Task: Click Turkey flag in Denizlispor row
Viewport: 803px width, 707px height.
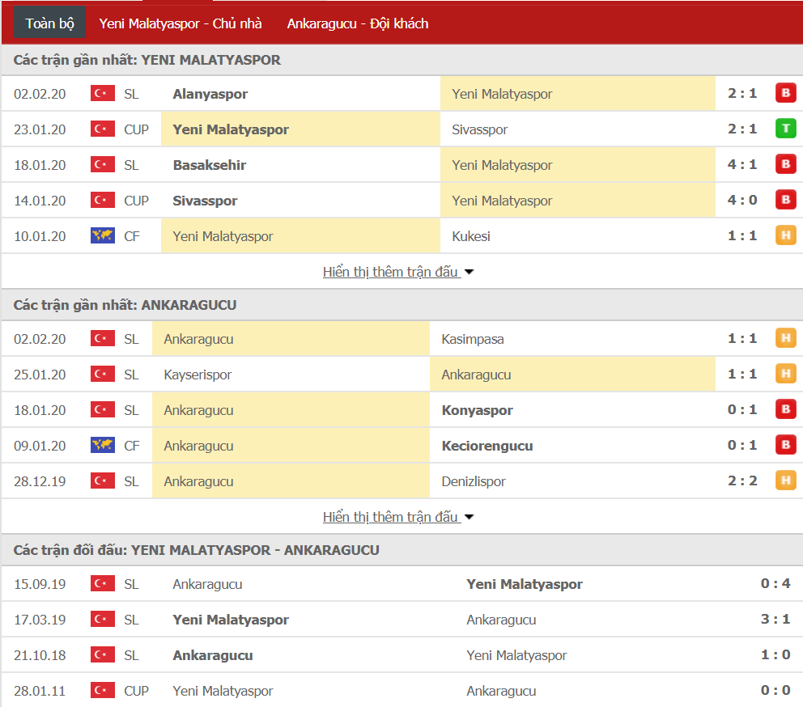Action: [x=103, y=481]
